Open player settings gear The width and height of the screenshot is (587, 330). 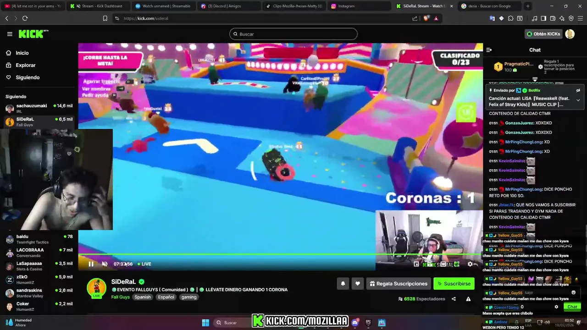click(470, 264)
